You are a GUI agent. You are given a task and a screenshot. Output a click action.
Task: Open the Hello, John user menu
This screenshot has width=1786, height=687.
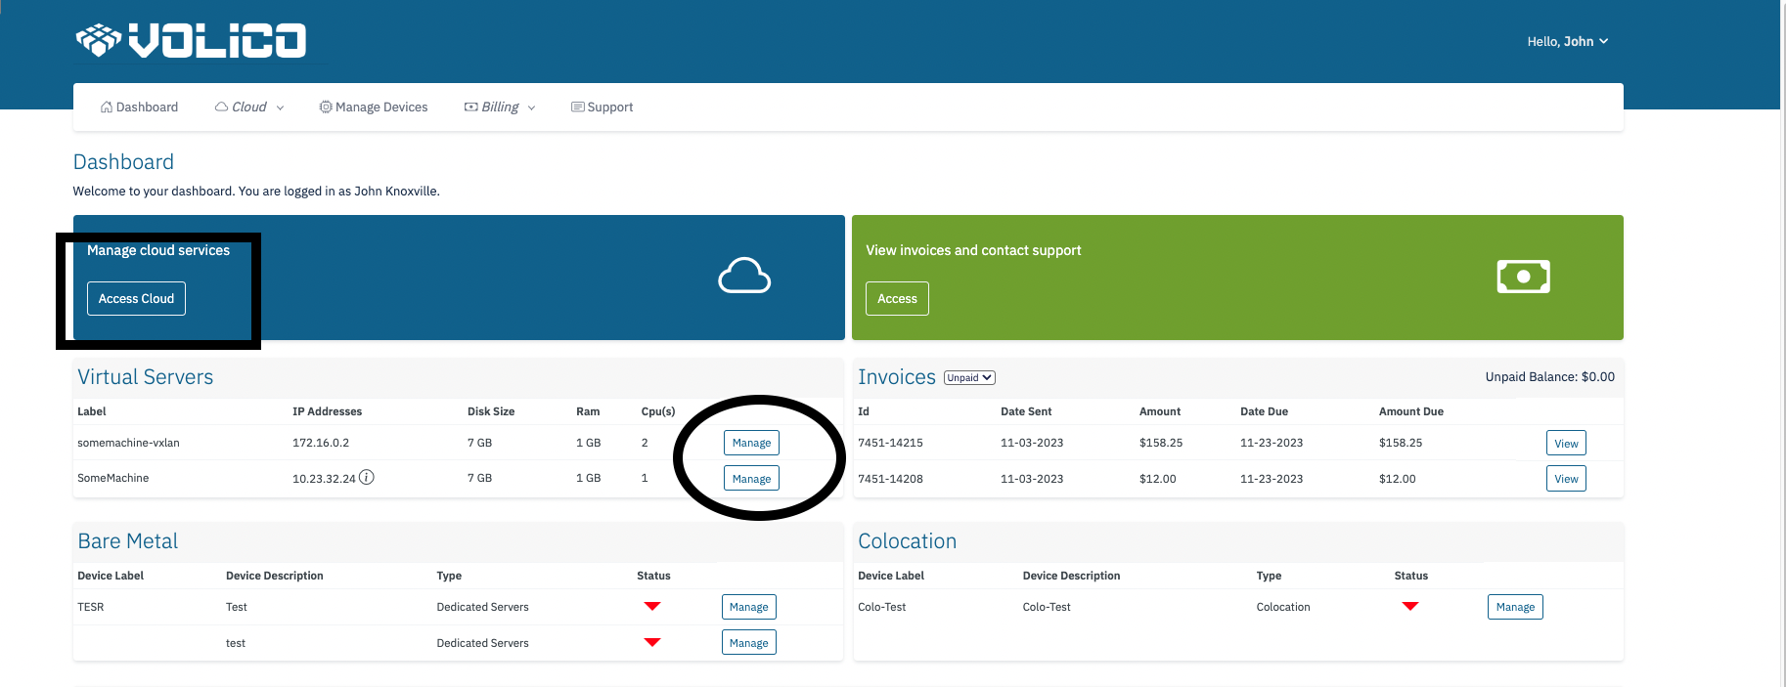pyautogui.click(x=1567, y=42)
